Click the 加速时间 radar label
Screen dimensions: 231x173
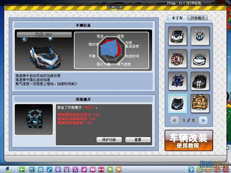tap(132, 56)
